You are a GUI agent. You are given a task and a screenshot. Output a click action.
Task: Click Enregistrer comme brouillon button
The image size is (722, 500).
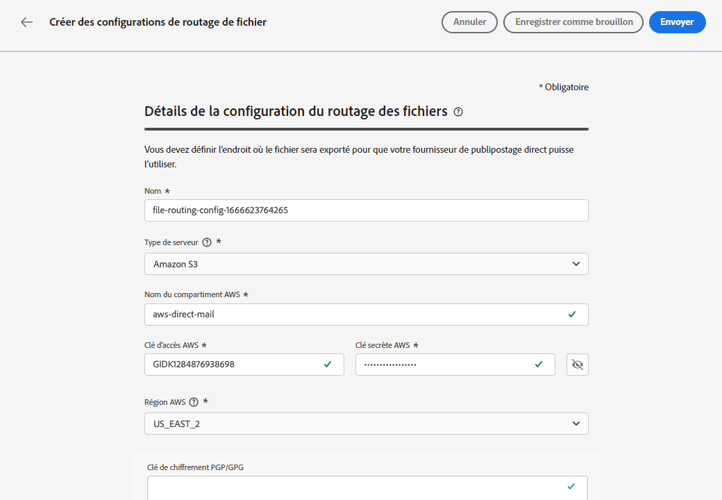click(x=573, y=22)
